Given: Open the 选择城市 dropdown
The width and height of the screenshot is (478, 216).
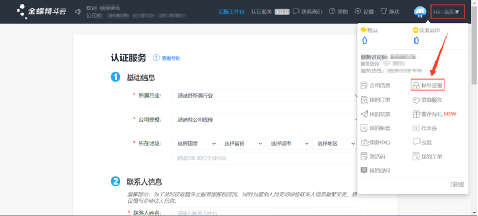Looking at the screenshot, I should click(288, 144).
